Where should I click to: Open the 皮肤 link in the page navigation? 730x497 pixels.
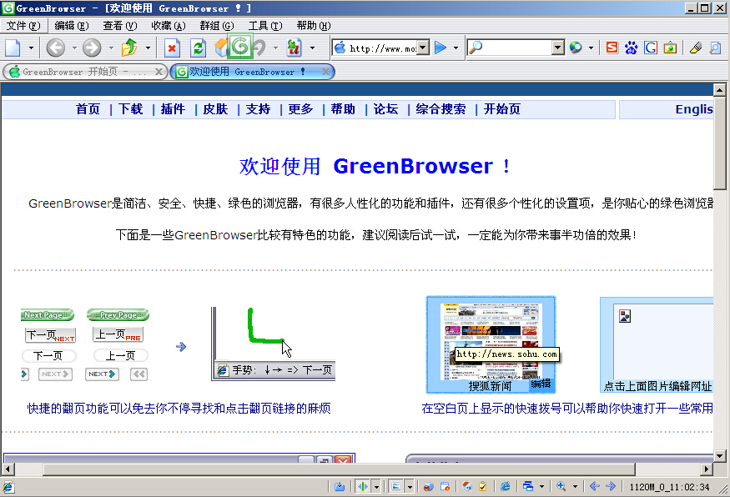[x=216, y=109]
